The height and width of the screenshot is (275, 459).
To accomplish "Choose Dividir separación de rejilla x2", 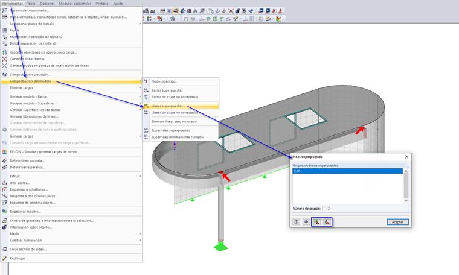I will [71, 43].
